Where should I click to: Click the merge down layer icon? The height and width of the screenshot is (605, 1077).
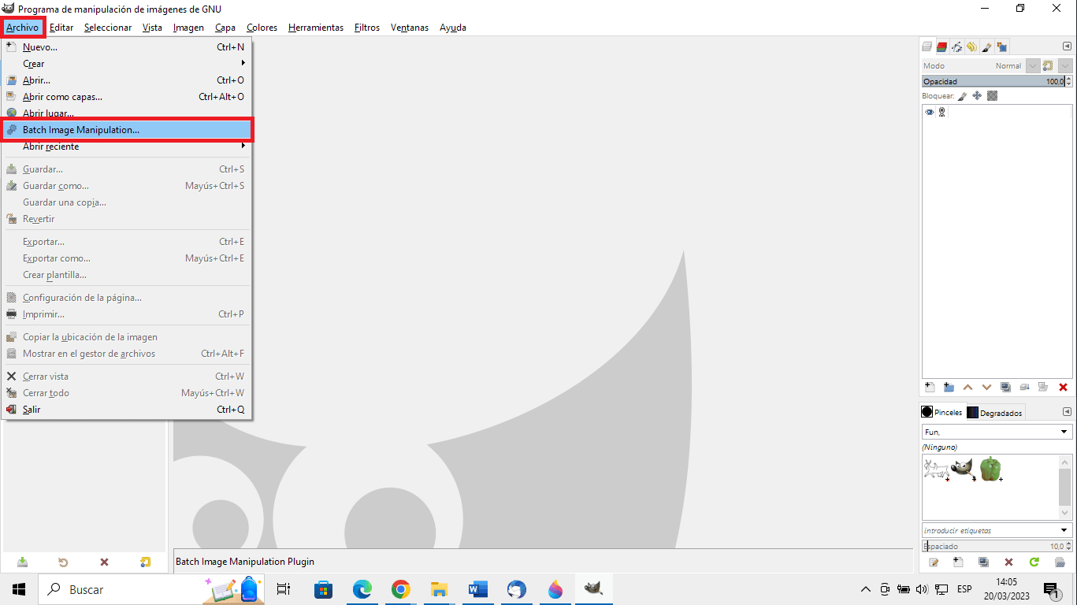pyautogui.click(x=1024, y=387)
